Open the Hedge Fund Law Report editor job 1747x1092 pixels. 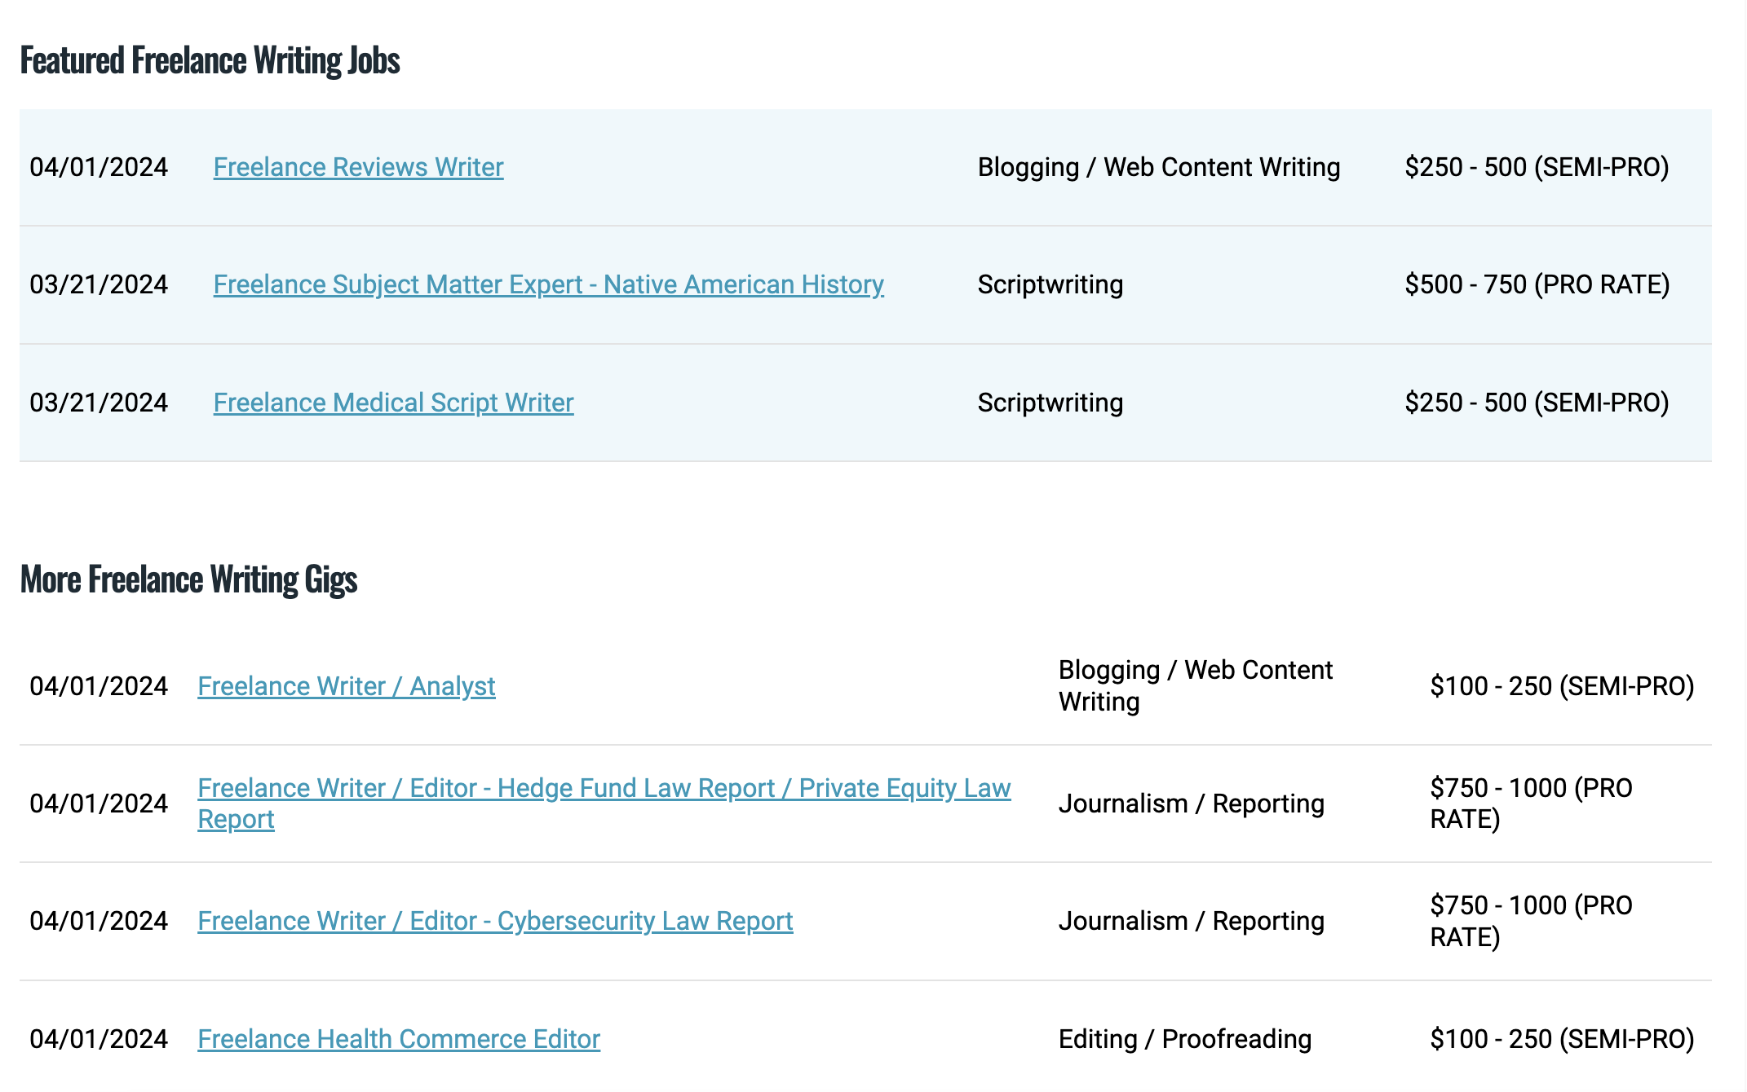[x=604, y=788]
